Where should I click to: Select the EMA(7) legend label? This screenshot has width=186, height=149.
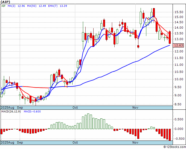53,6
